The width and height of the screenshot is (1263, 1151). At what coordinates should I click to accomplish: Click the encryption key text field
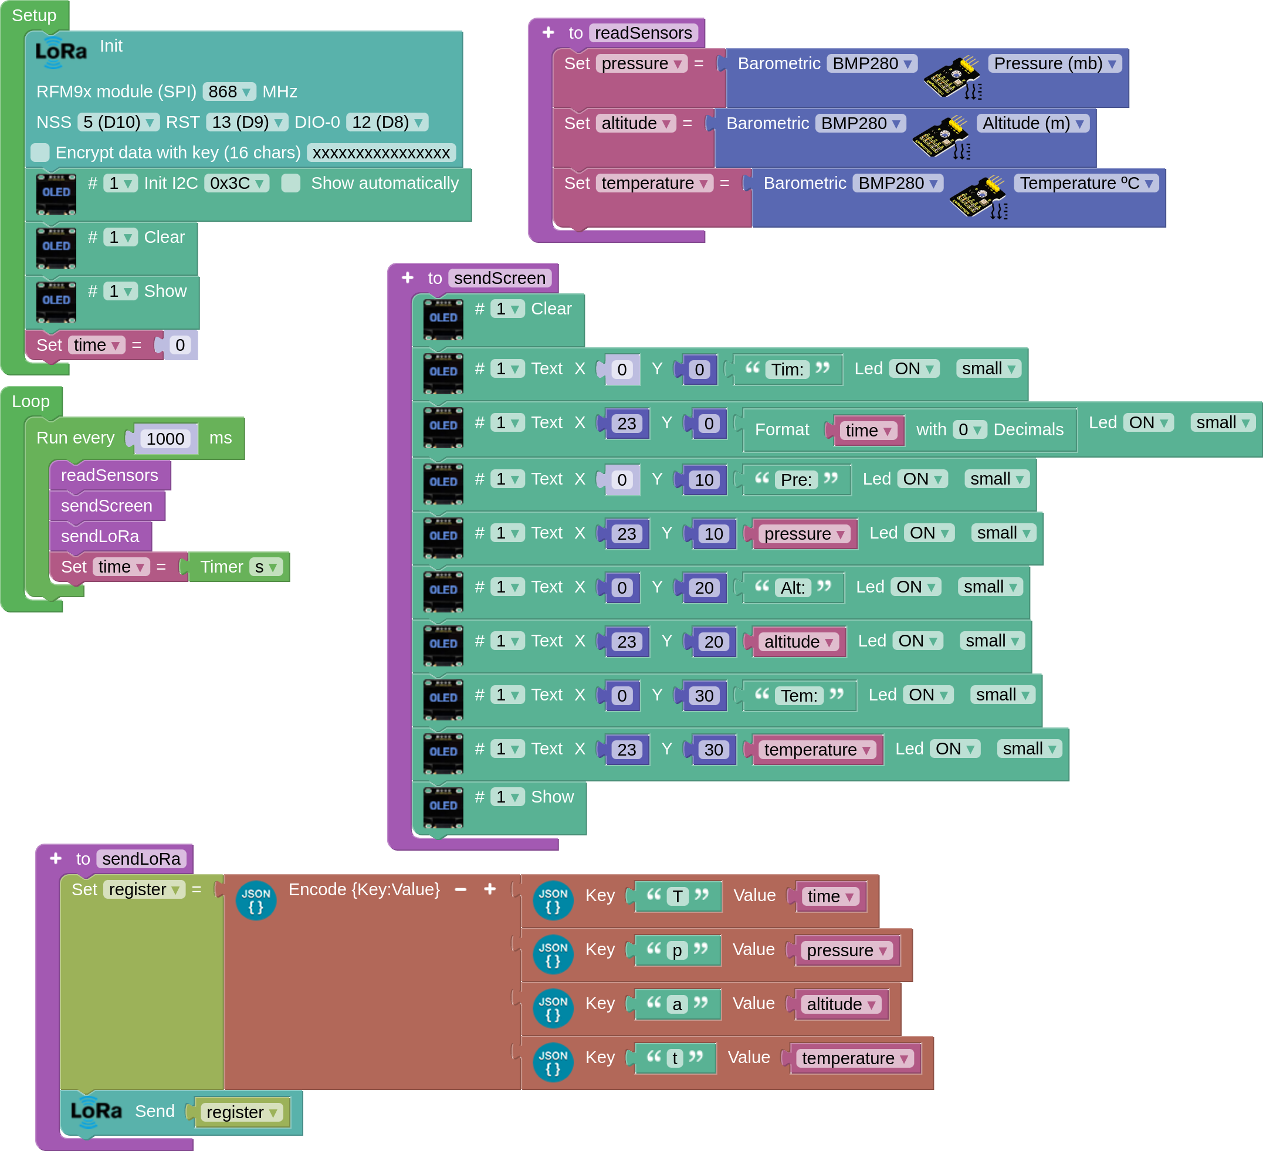[381, 153]
